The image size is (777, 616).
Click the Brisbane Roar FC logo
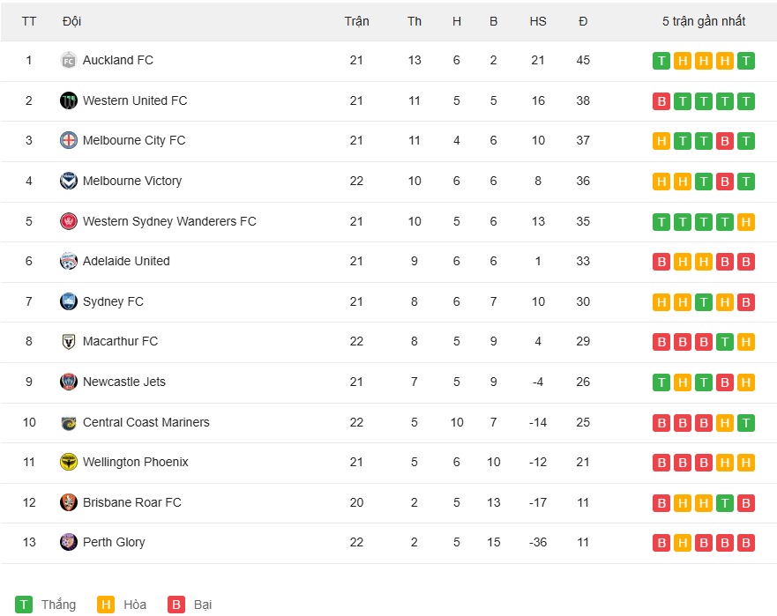coord(69,502)
